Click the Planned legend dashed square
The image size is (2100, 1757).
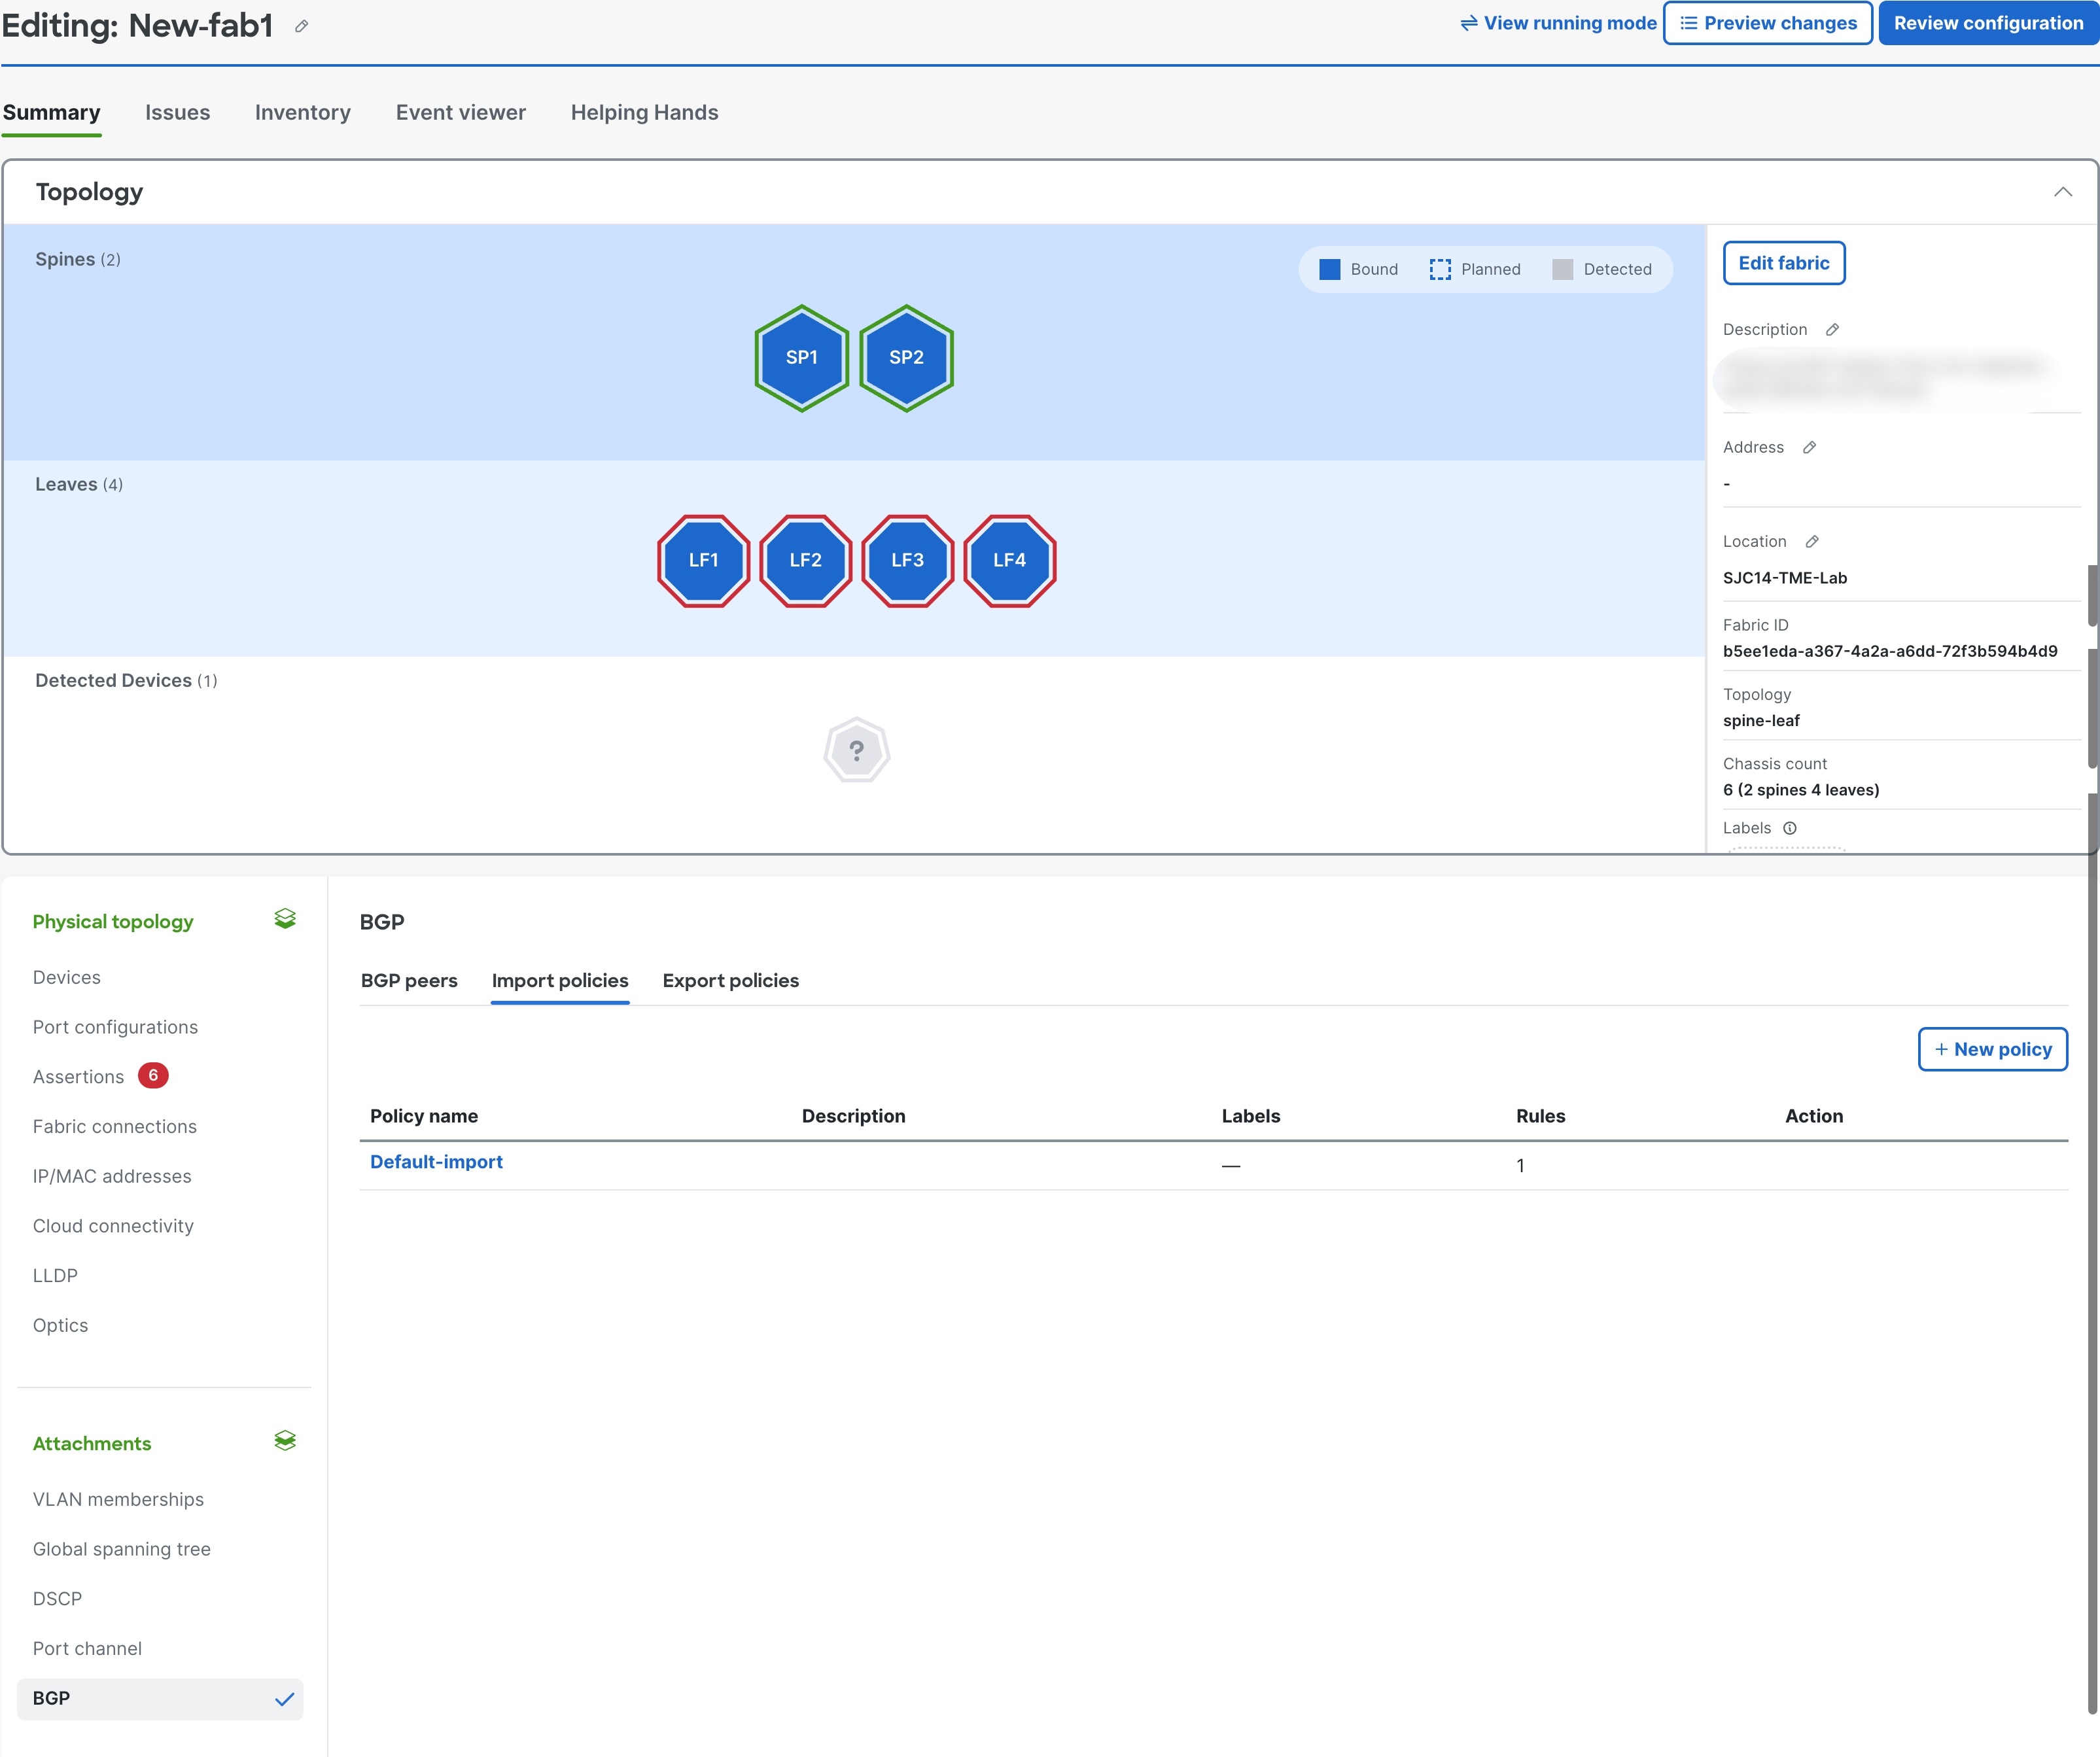pos(1439,270)
